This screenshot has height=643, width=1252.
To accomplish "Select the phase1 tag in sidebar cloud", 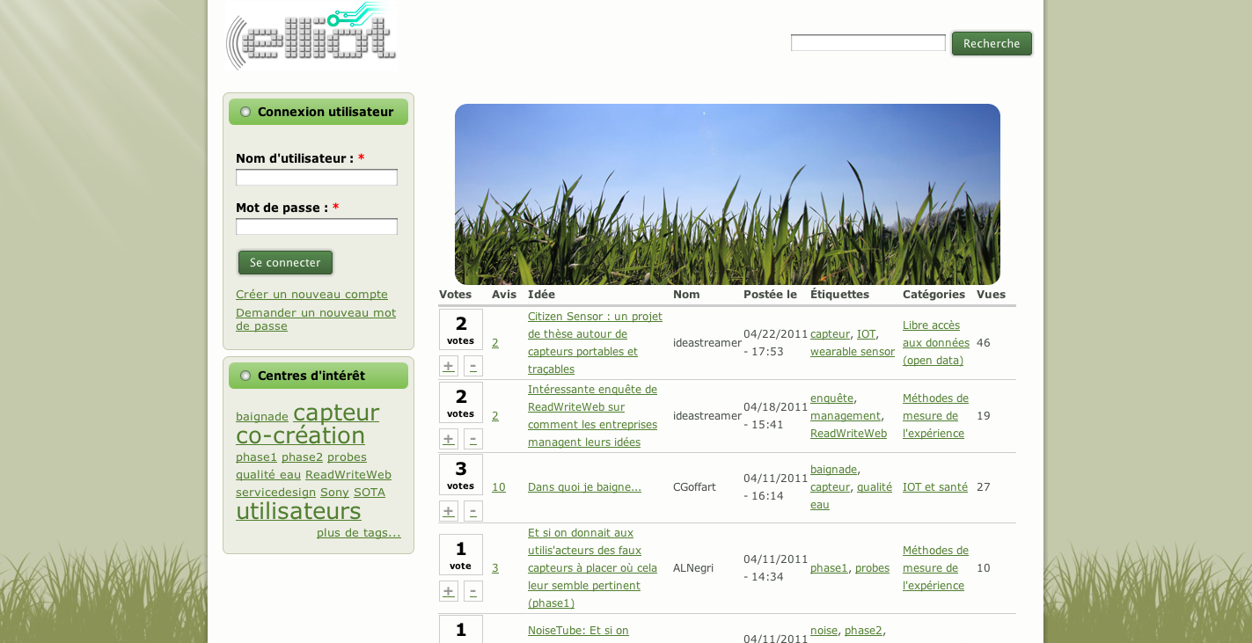I will click(x=256, y=457).
